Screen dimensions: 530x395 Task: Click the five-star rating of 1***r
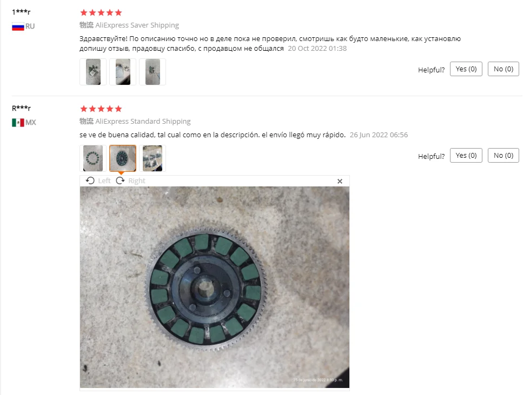click(101, 13)
